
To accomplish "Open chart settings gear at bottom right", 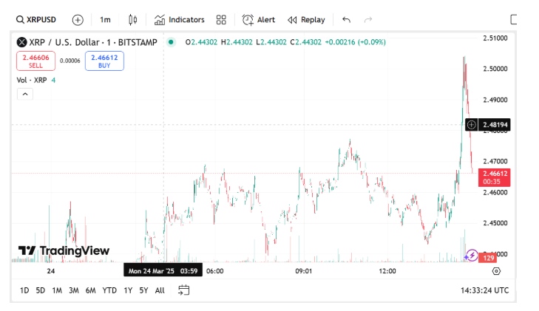I will [496, 271].
